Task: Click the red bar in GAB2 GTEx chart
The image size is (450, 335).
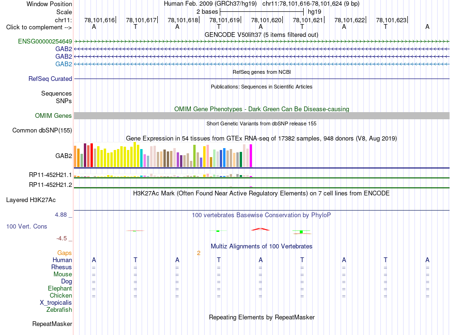Action: coord(91,155)
